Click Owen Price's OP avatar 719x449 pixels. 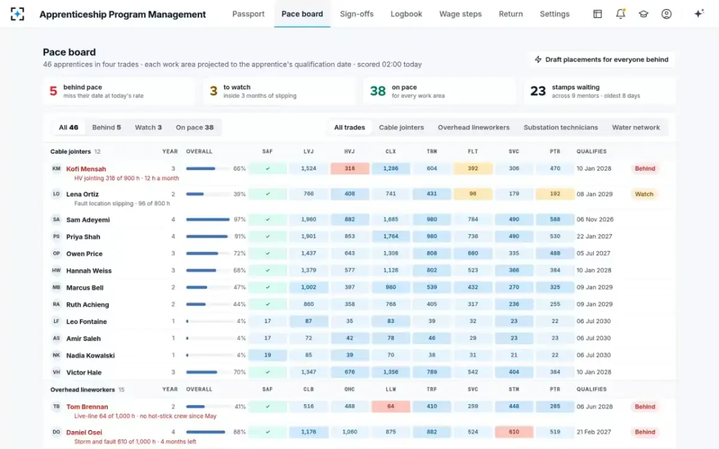coord(56,254)
